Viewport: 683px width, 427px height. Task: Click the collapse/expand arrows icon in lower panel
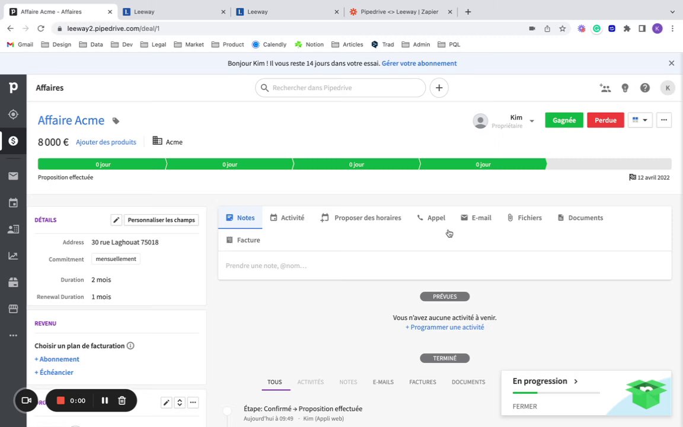pos(180,403)
